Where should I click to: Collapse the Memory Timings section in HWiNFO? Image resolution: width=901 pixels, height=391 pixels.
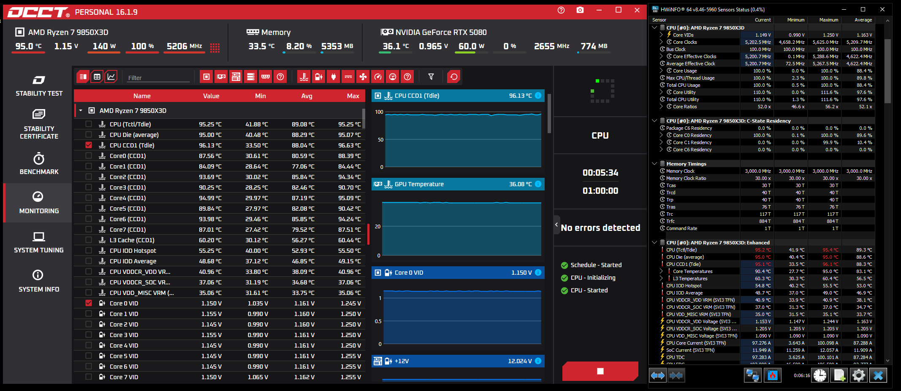[x=654, y=164]
